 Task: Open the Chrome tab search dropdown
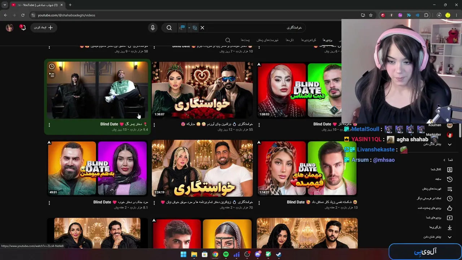[x=5, y=5]
